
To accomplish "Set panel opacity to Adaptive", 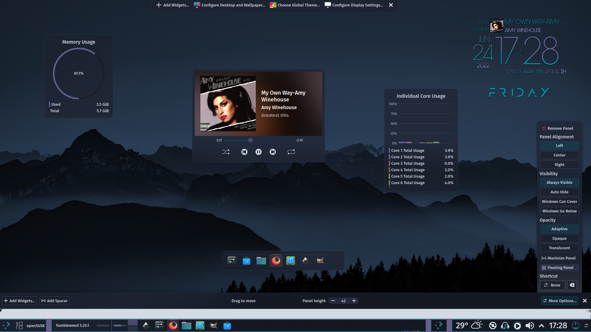I will [559, 229].
